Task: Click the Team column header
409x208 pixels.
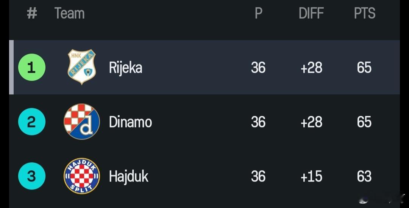Action: click(x=69, y=13)
